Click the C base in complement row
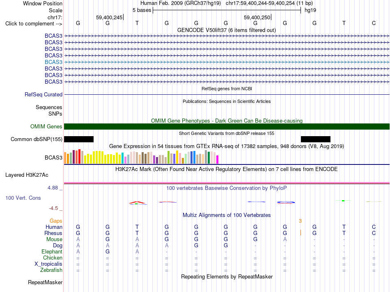 tap(374, 23)
